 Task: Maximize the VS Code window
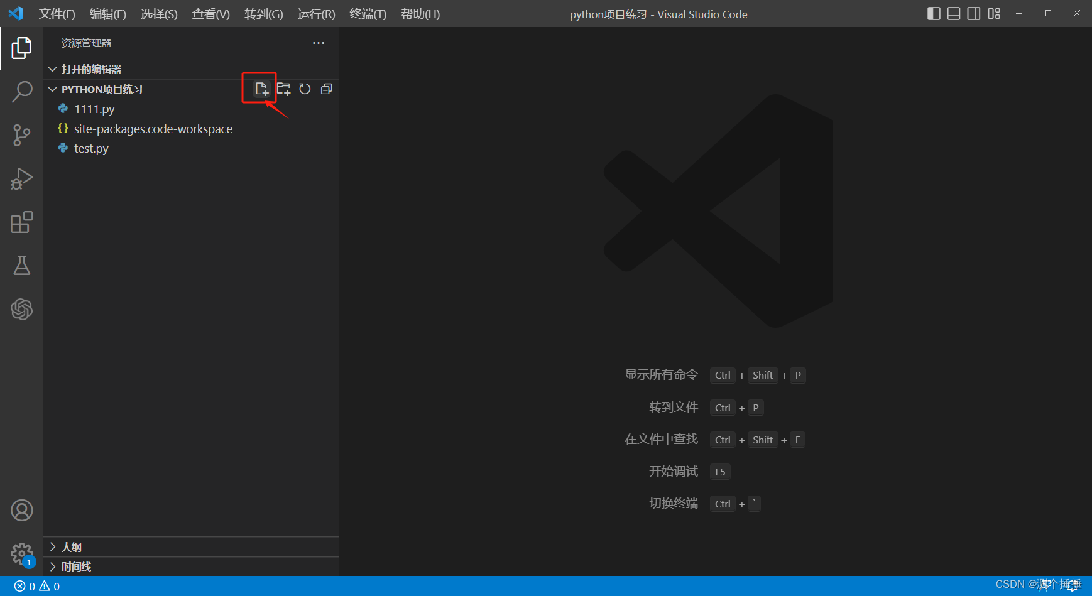[x=1048, y=13]
